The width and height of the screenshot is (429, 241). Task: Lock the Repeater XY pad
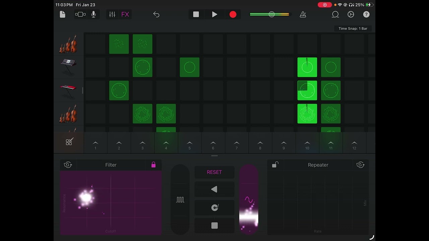[275, 165]
